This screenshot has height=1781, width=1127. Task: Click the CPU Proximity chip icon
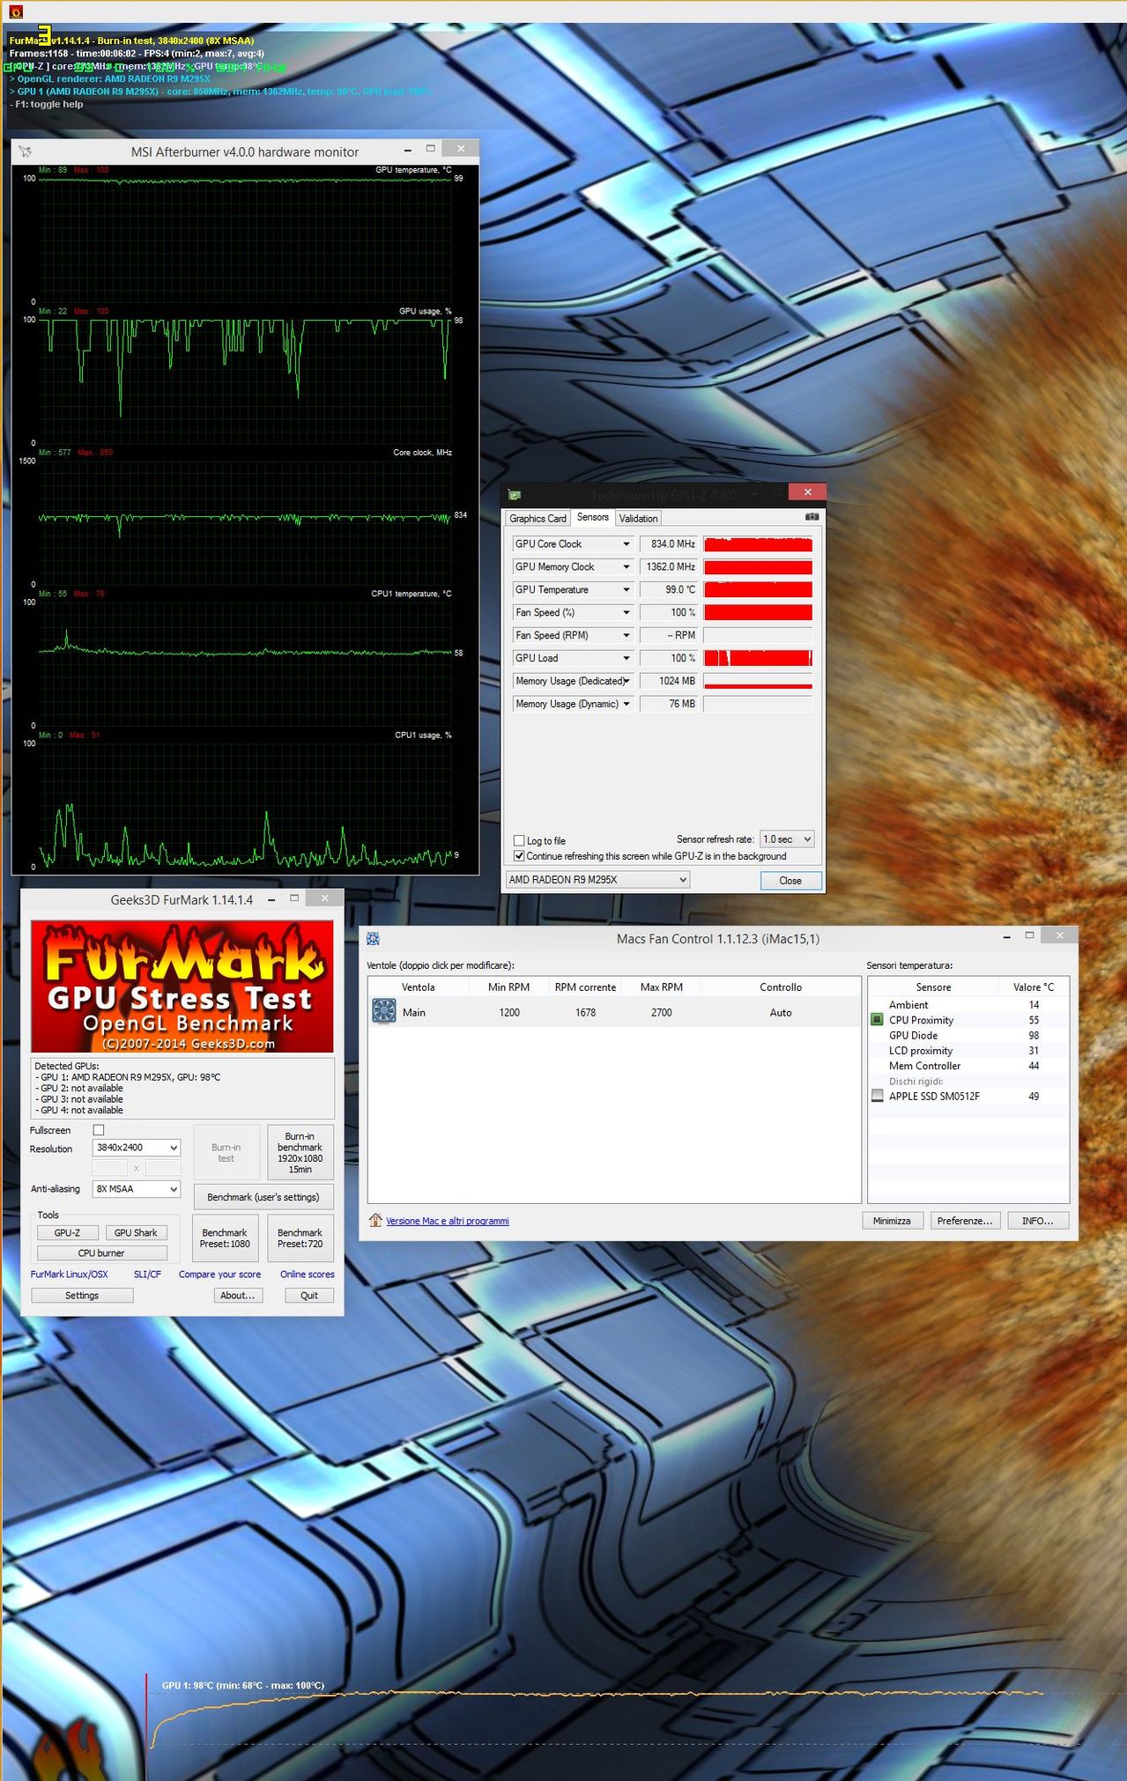point(877,1020)
